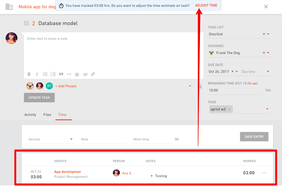Mark Database model task as complete
Viewport: 282px width, 186px height.
26,23
